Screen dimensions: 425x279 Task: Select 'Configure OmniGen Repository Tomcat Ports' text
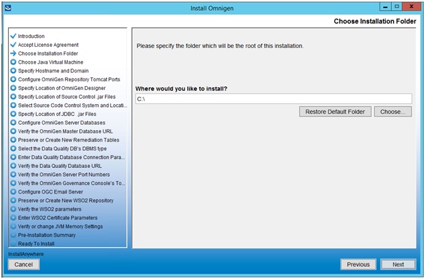tap(69, 79)
